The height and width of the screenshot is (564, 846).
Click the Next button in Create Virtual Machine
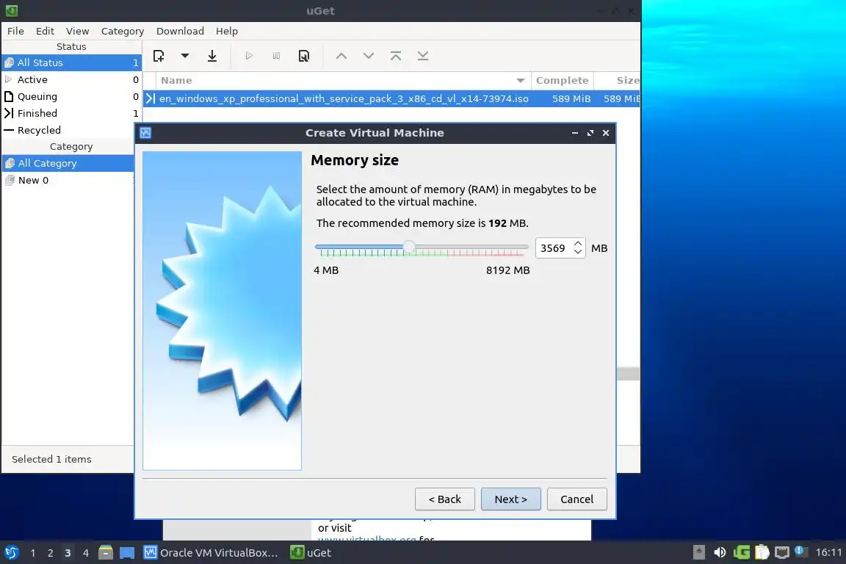511,499
